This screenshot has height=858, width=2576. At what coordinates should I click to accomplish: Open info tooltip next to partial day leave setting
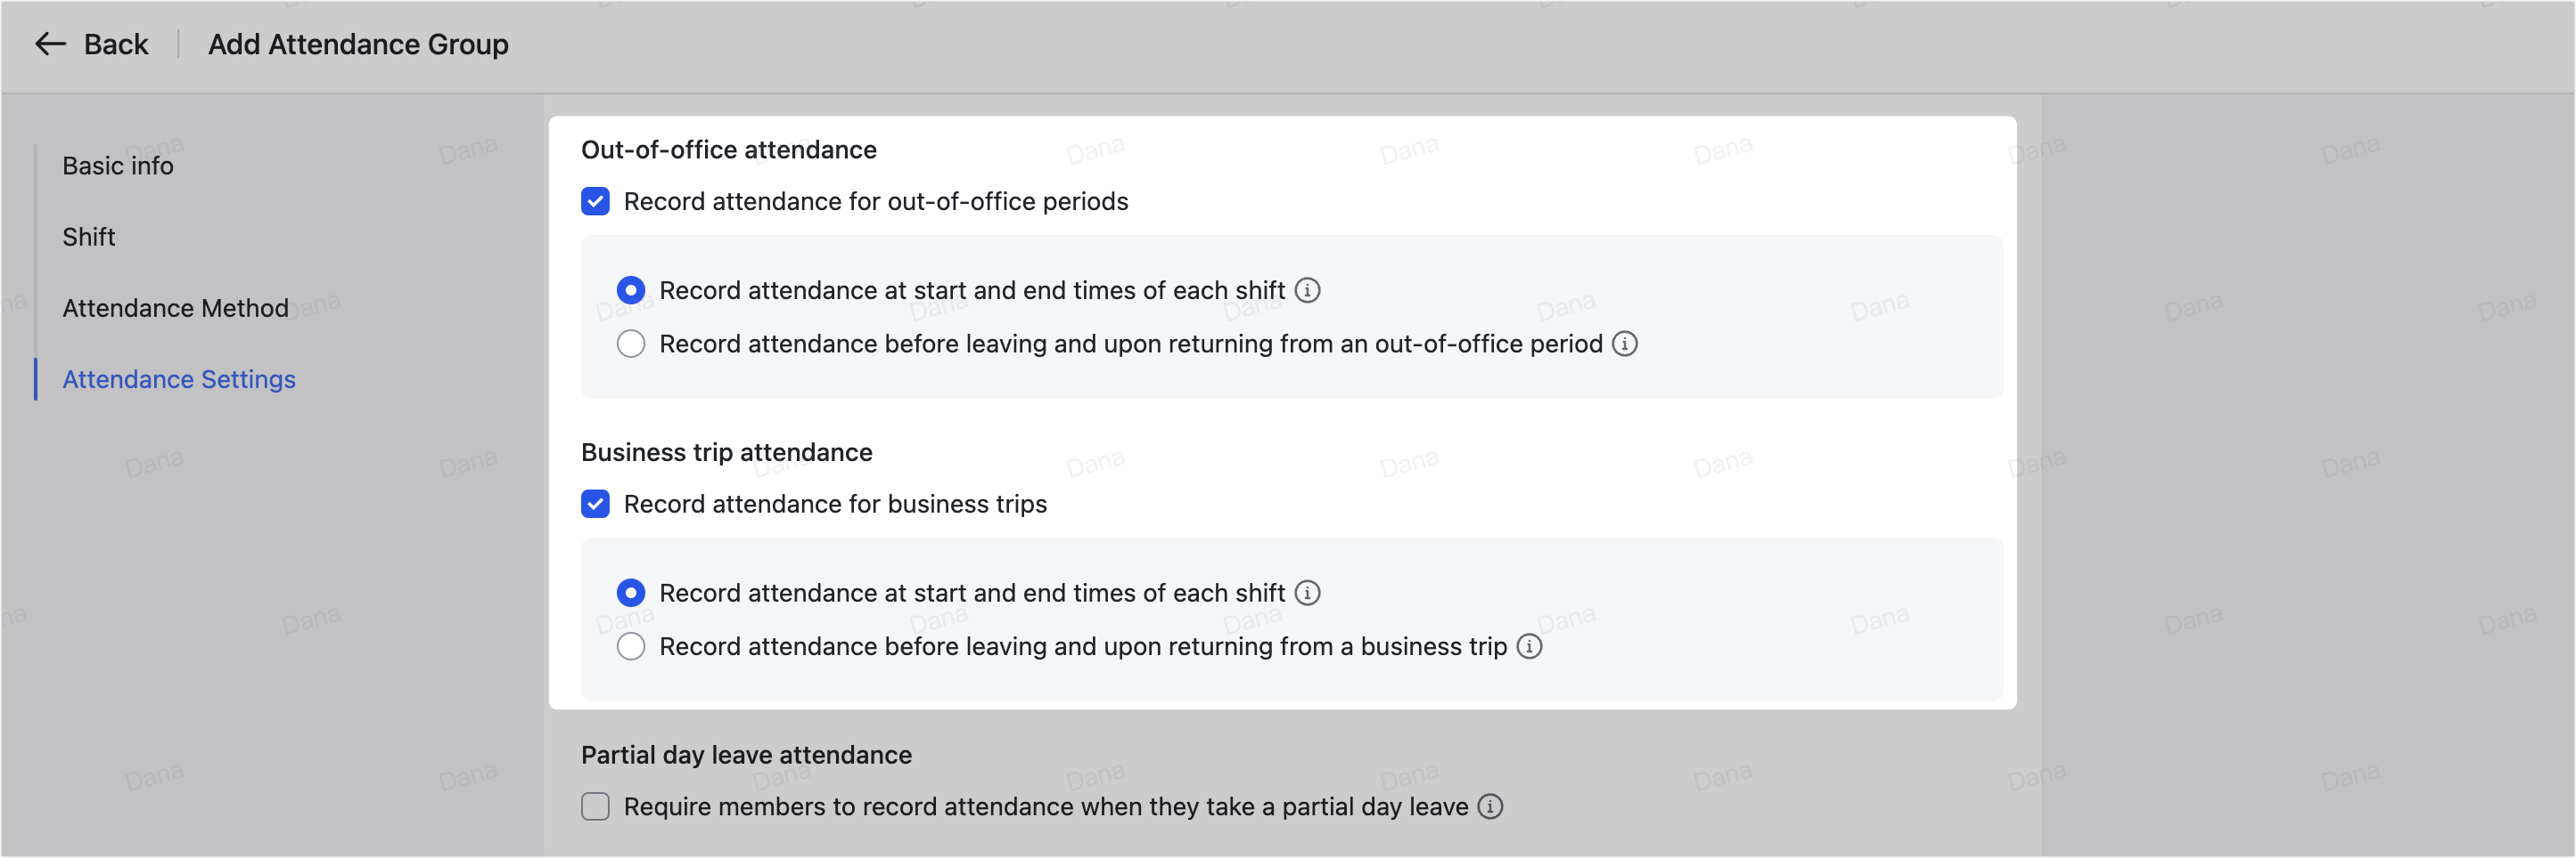pyautogui.click(x=1490, y=806)
